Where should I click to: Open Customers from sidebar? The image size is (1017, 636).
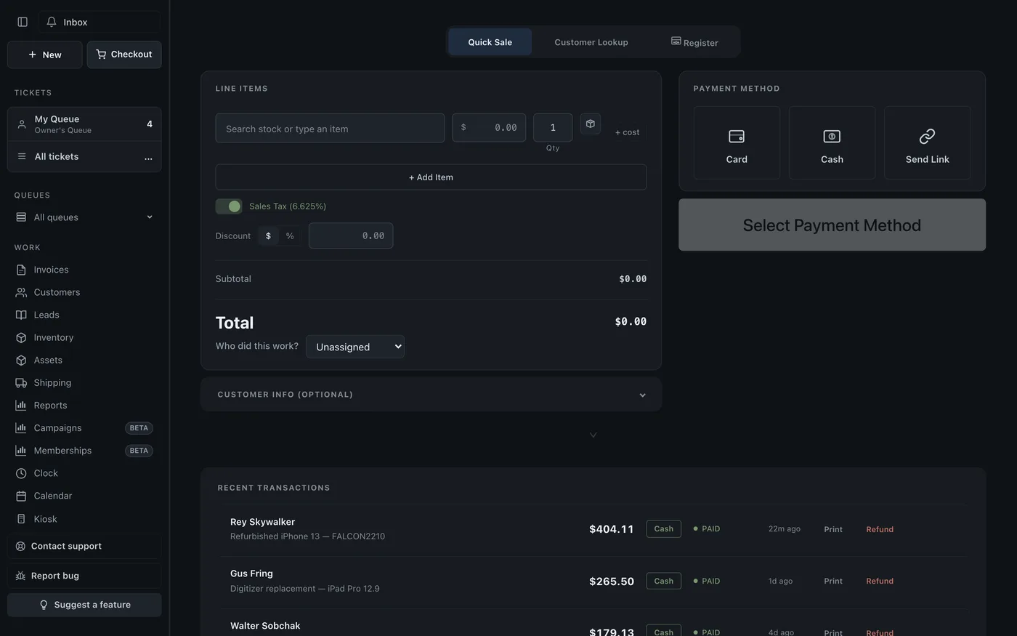pyautogui.click(x=84, y=292)
